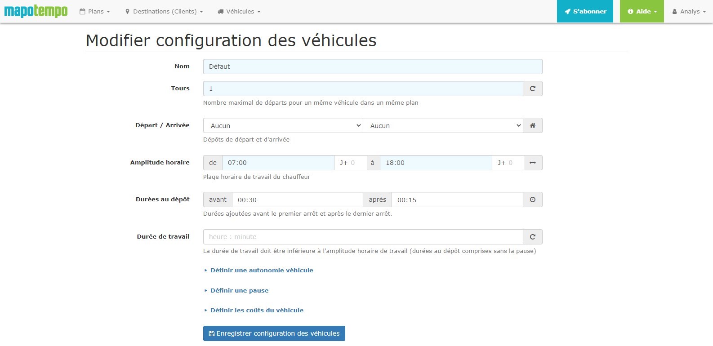Open the arrival depot dropdown
Image resolution: width=713 pixels, height=346 pixels.
point(443,126)
